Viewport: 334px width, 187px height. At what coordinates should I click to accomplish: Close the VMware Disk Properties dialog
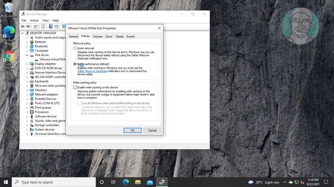(159, 28)
